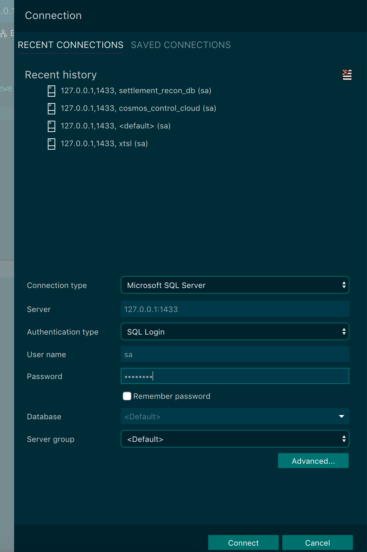Select the recent entry for xtsl database
Screen dimensions: 367x552
pos(104,144)
